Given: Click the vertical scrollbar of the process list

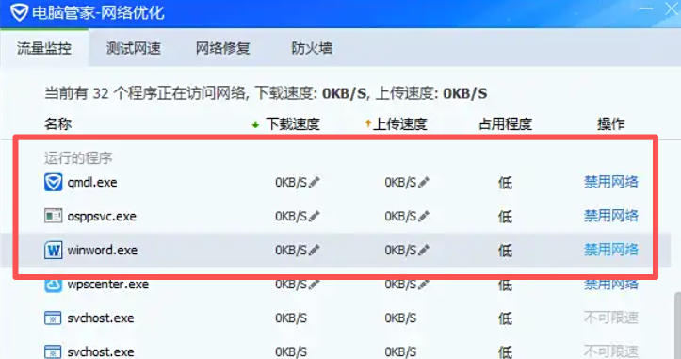Looking at the screenshot, I should coord(677,326).
